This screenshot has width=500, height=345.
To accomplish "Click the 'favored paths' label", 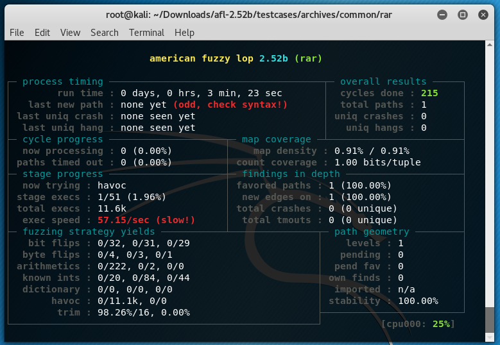I will (273, 185).
